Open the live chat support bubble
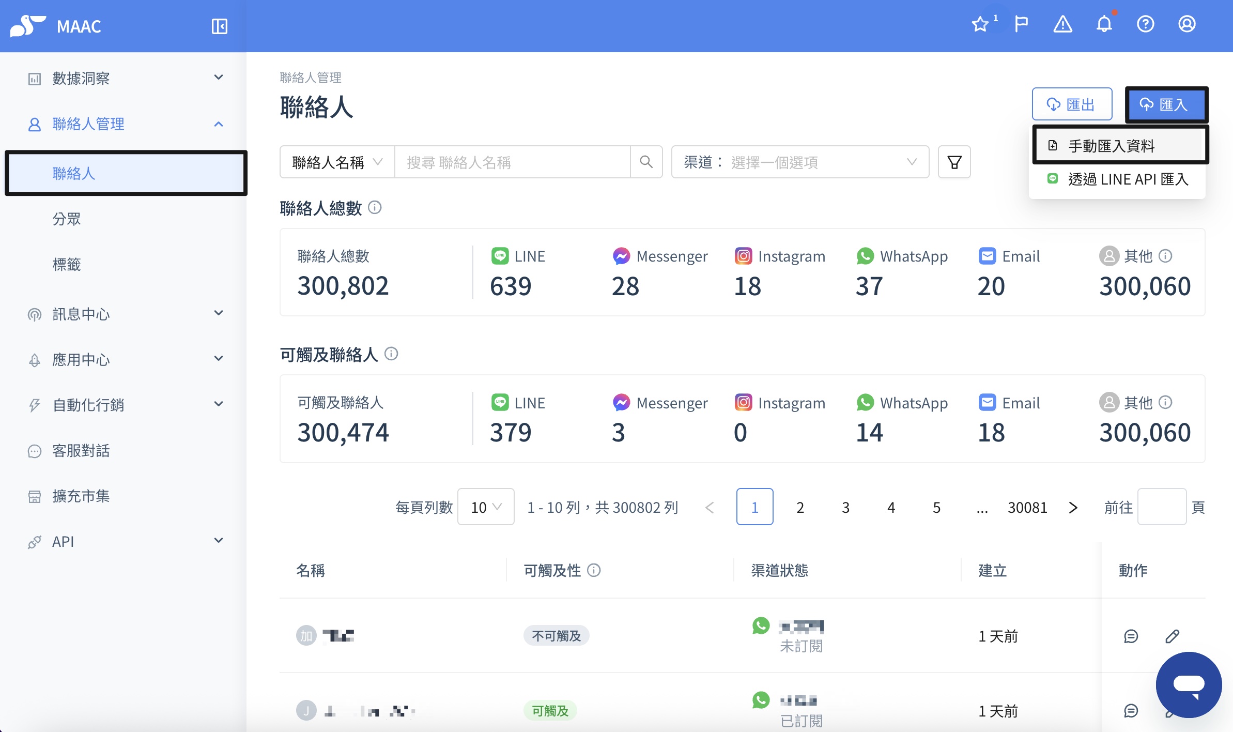The image size is (1233, 732). pyautogui.click(x=1189, y=685)
